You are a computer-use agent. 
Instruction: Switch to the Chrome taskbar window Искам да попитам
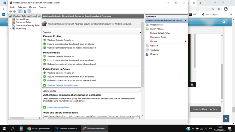[x=39, y=129]
